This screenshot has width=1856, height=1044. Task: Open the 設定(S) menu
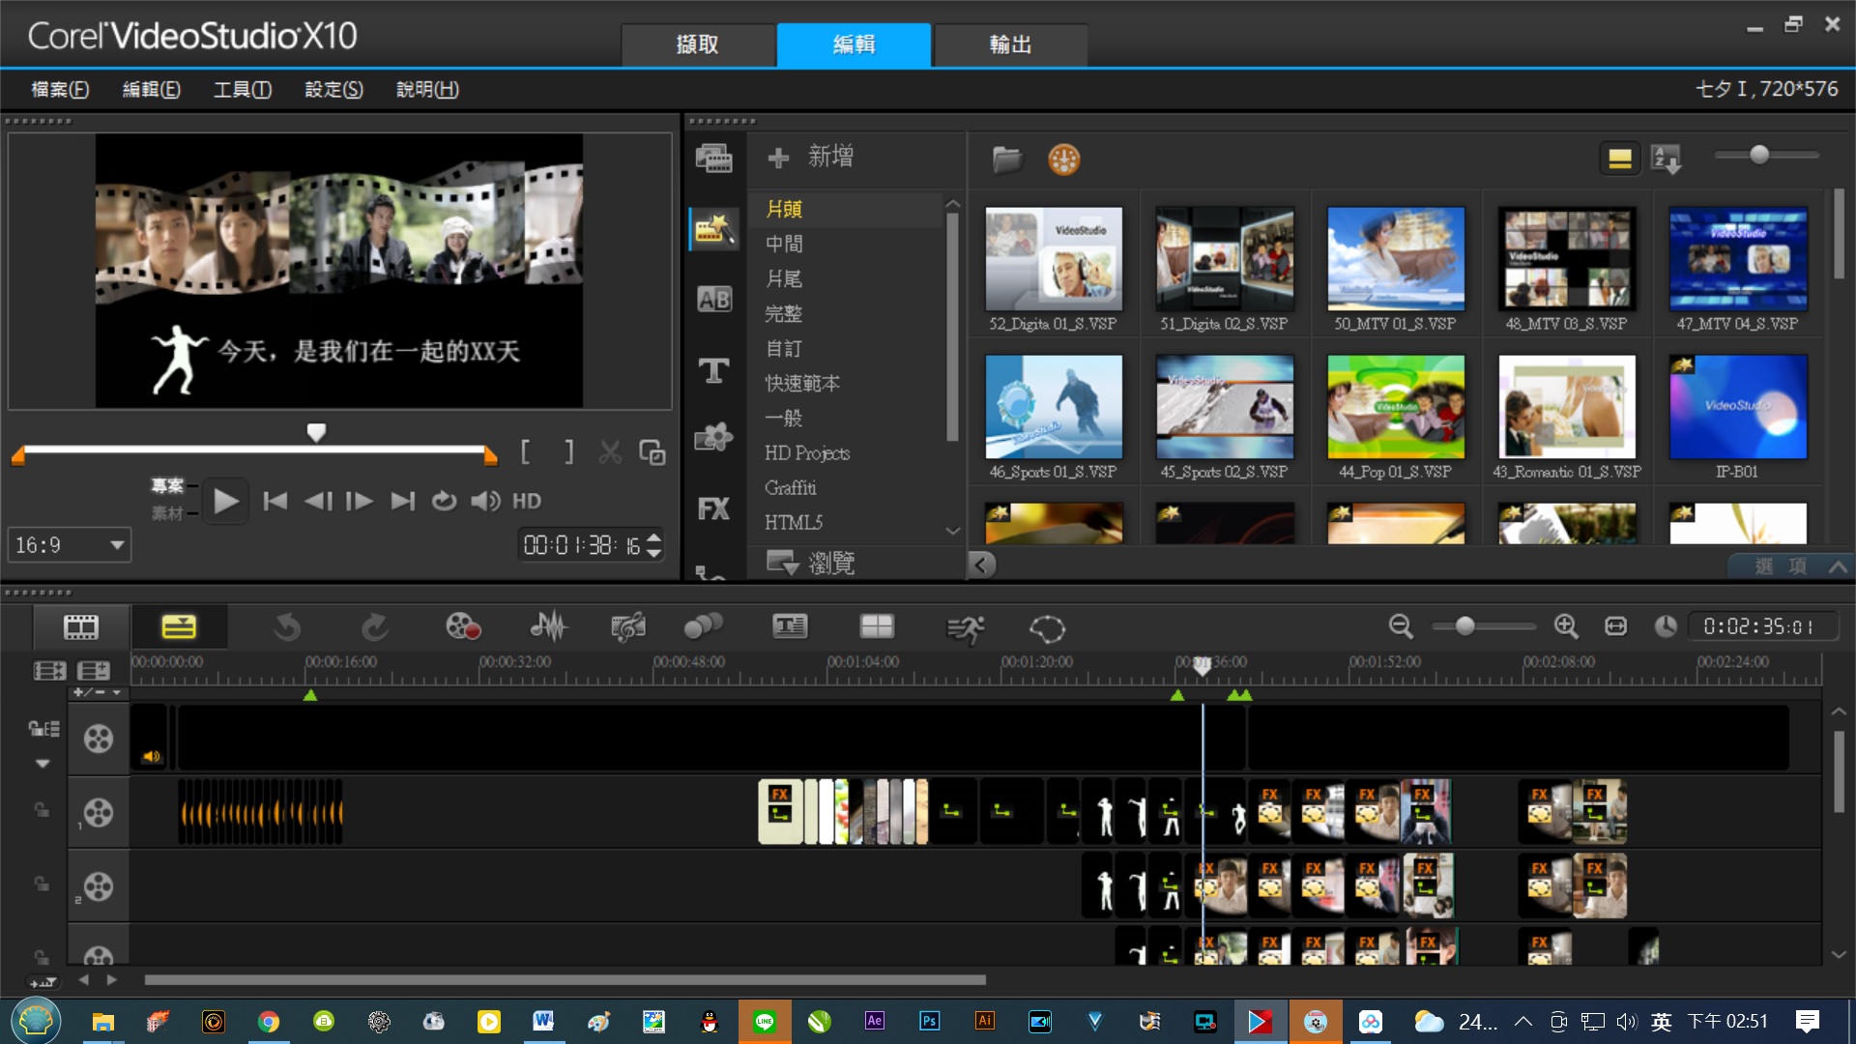[333, 90]
